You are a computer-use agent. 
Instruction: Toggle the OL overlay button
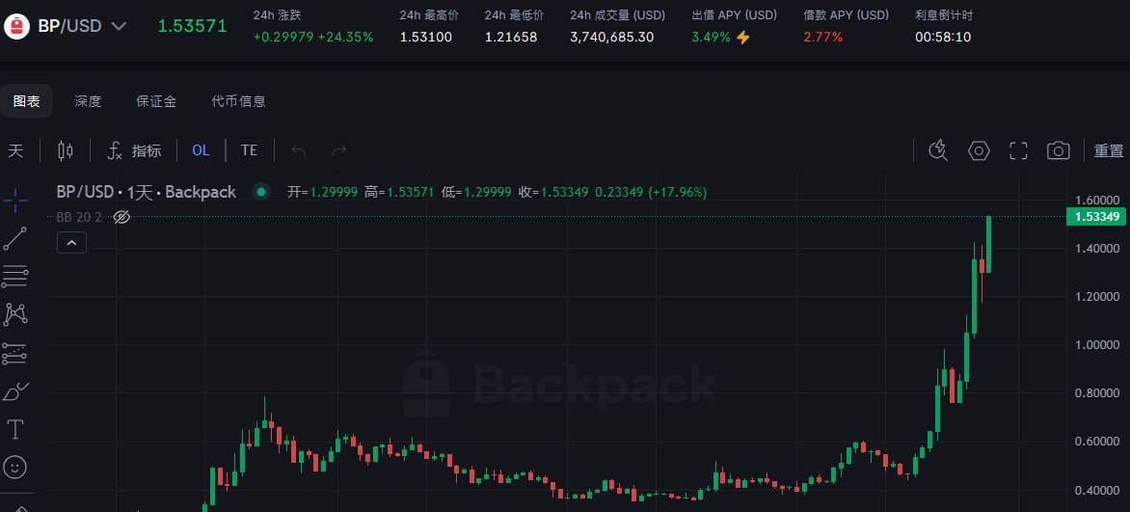tap(201, 150)
